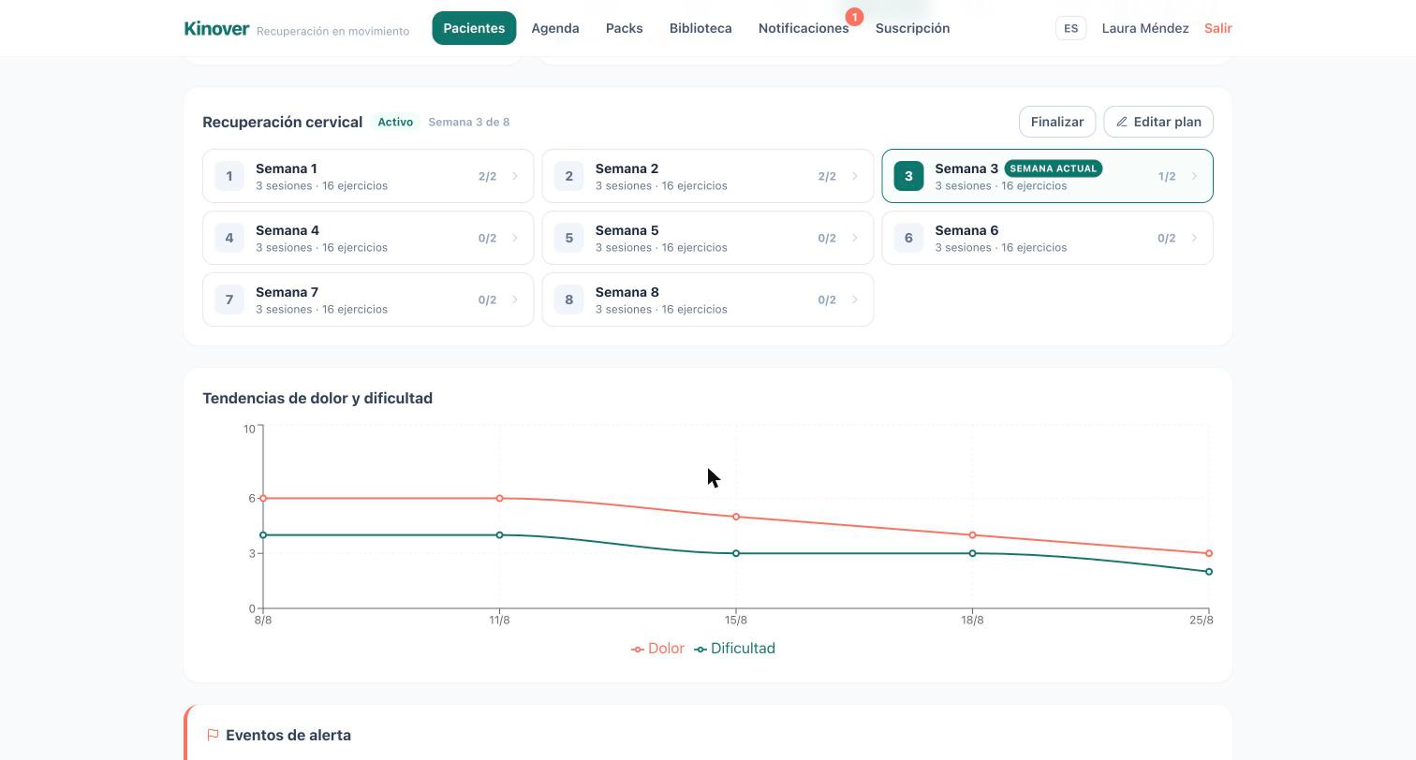Open the current week Semana 3 card
Viewport: 1416px width, 760px height.
point(1047,176)
